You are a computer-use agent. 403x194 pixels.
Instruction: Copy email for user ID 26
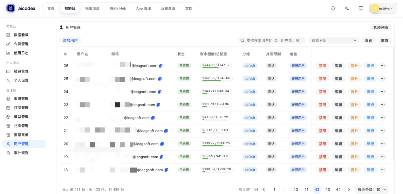[x=161, y=66]
